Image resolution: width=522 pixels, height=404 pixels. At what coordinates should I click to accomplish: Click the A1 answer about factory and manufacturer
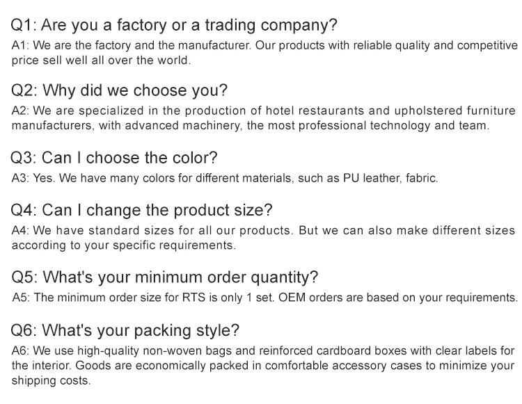[264, 53]
